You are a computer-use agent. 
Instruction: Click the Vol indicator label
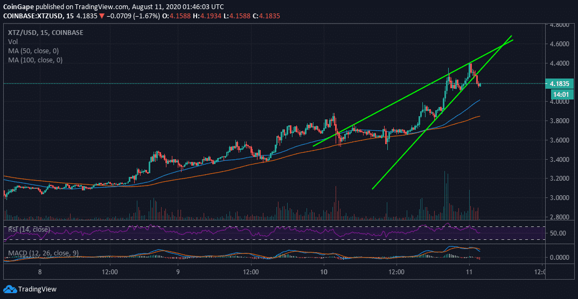(12, 41)
